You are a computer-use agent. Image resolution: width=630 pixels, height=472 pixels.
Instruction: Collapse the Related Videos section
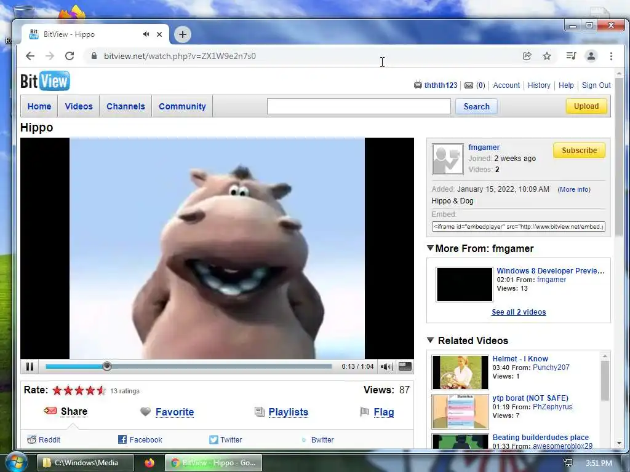pos(430,340)
